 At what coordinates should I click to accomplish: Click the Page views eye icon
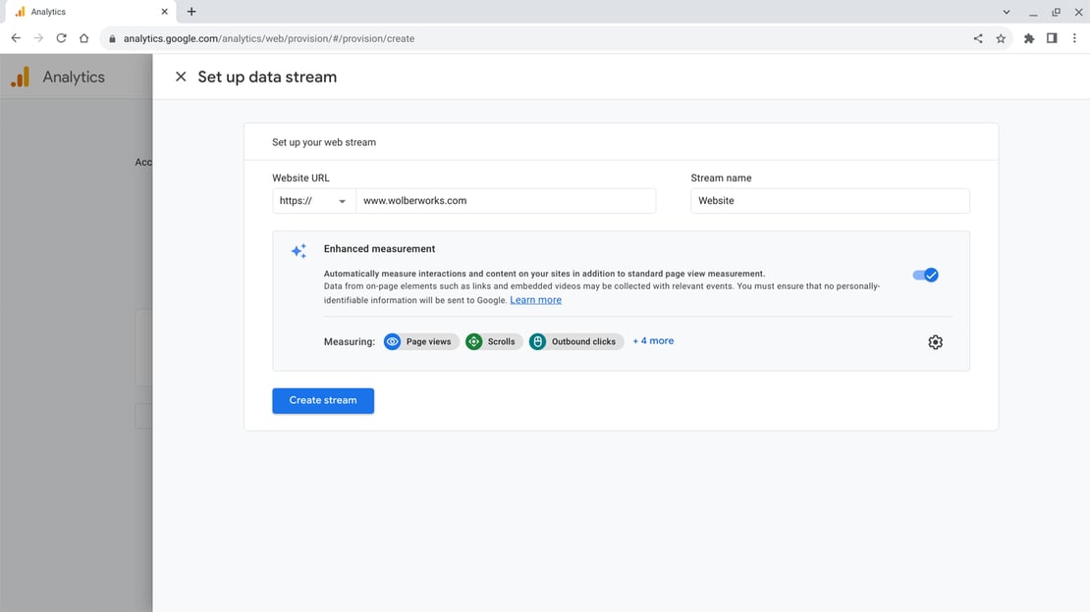(x=393, y=341)
